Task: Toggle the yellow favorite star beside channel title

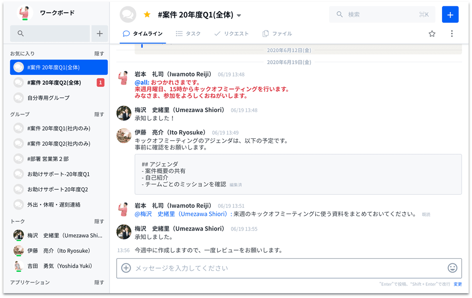Action: [146, 15]
